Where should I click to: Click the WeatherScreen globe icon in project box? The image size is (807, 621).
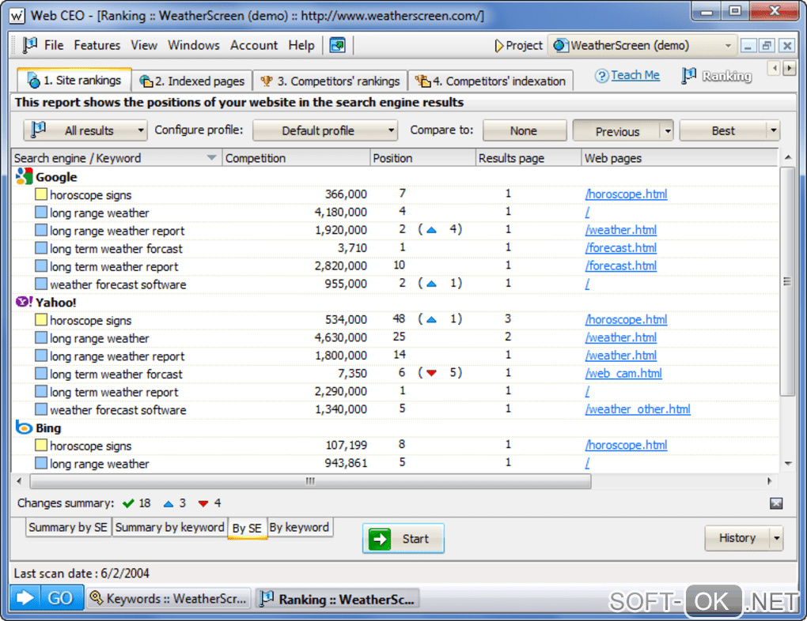tap(560, 45)
